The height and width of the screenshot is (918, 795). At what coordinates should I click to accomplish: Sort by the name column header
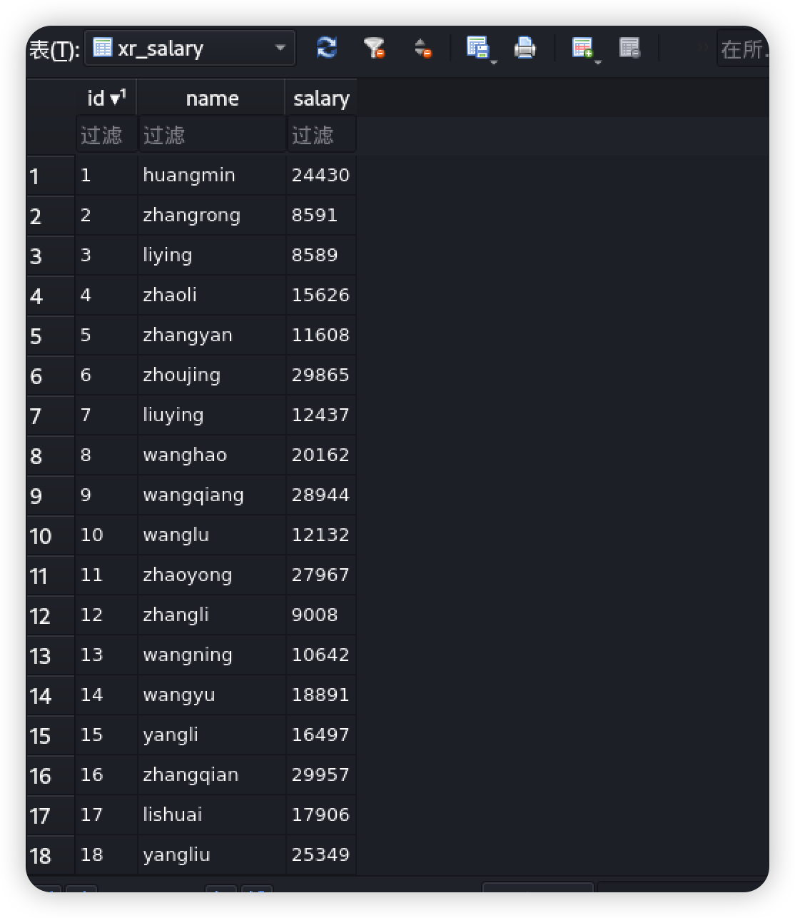pos(212,98)
